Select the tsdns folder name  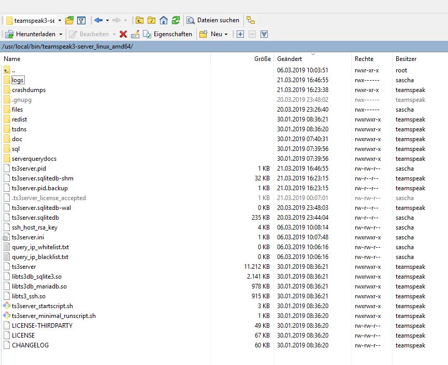[x=19, y=129]
